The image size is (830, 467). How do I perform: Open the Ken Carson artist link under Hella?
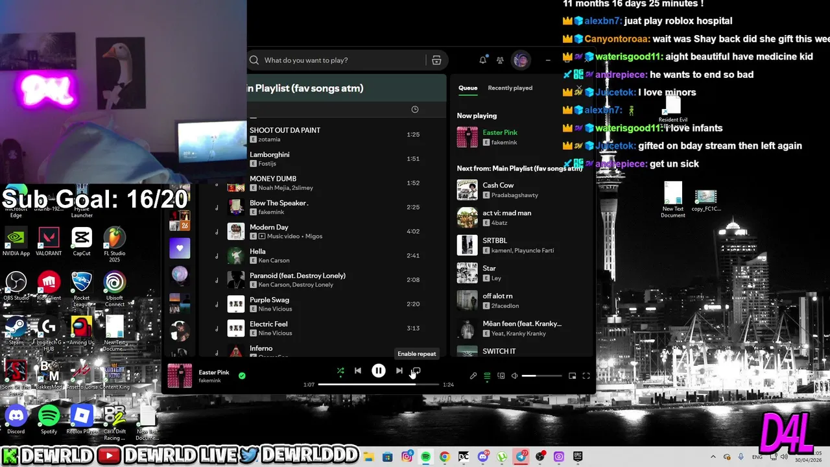click(x=274, y=260)
